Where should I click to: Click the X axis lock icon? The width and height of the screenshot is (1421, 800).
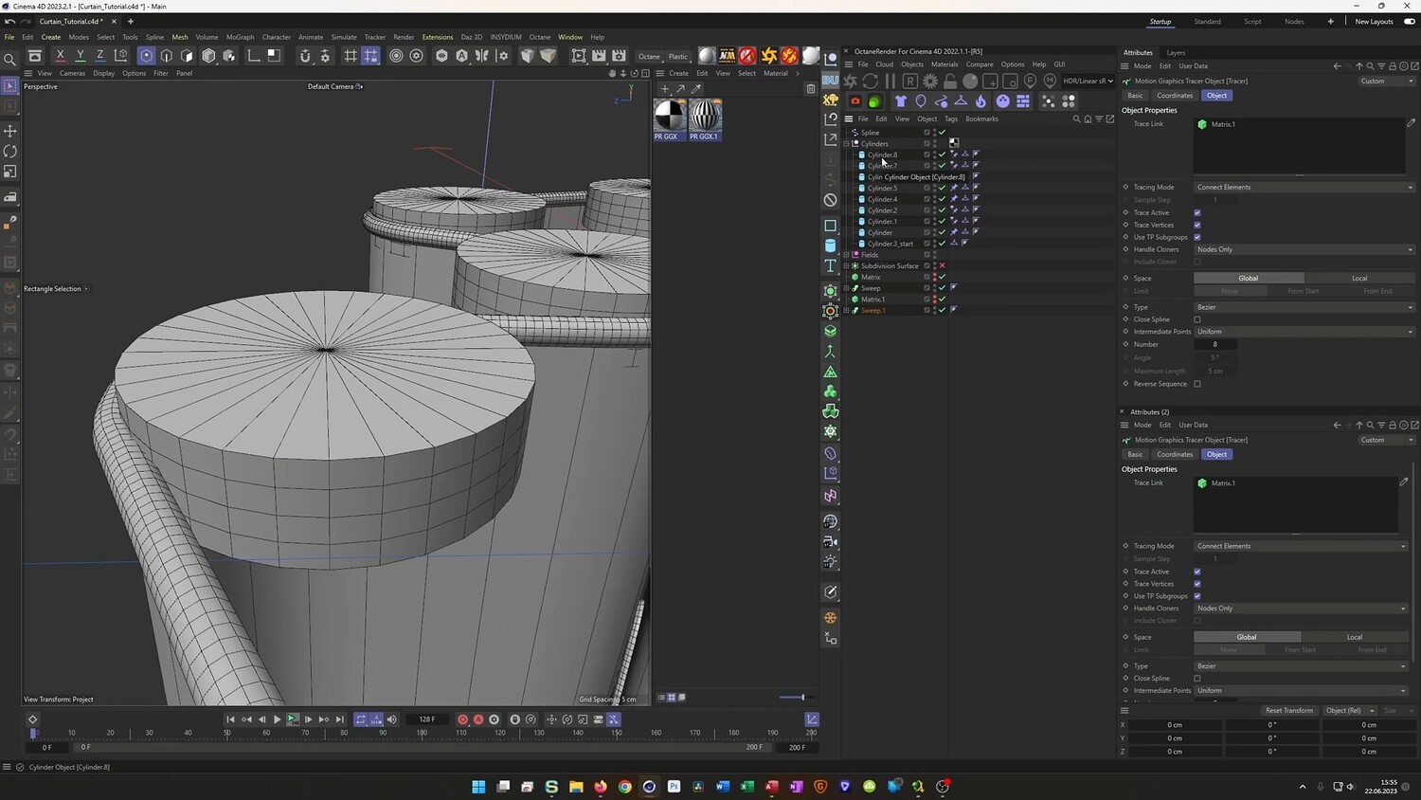60,56
